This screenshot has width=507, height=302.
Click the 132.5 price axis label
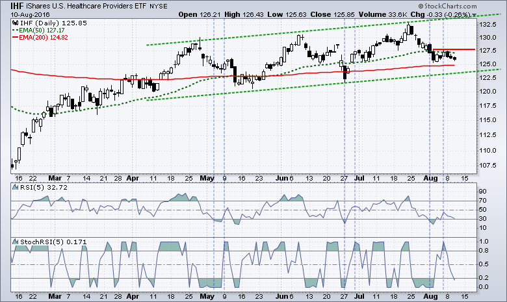pos(487,25)
